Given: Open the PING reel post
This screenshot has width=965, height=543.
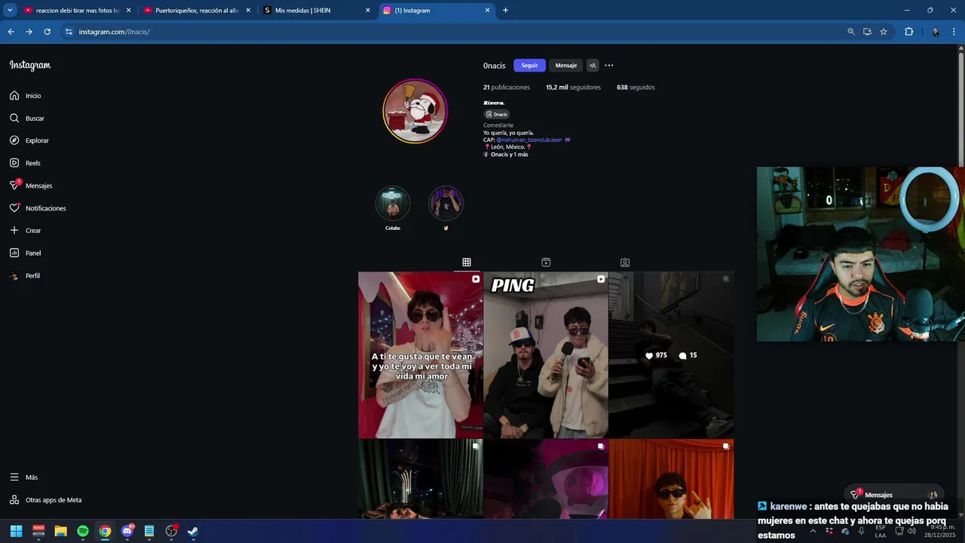Looking at the screenshot, I should tap(546, 355).
